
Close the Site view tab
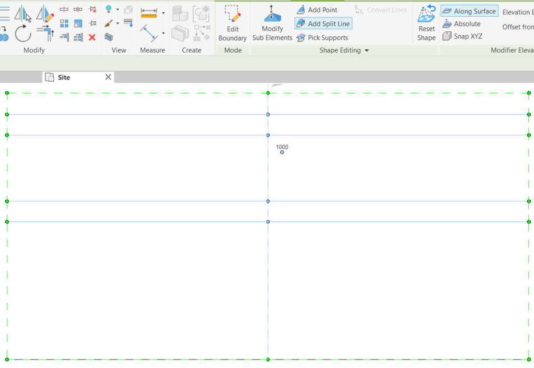click(108, 77)
